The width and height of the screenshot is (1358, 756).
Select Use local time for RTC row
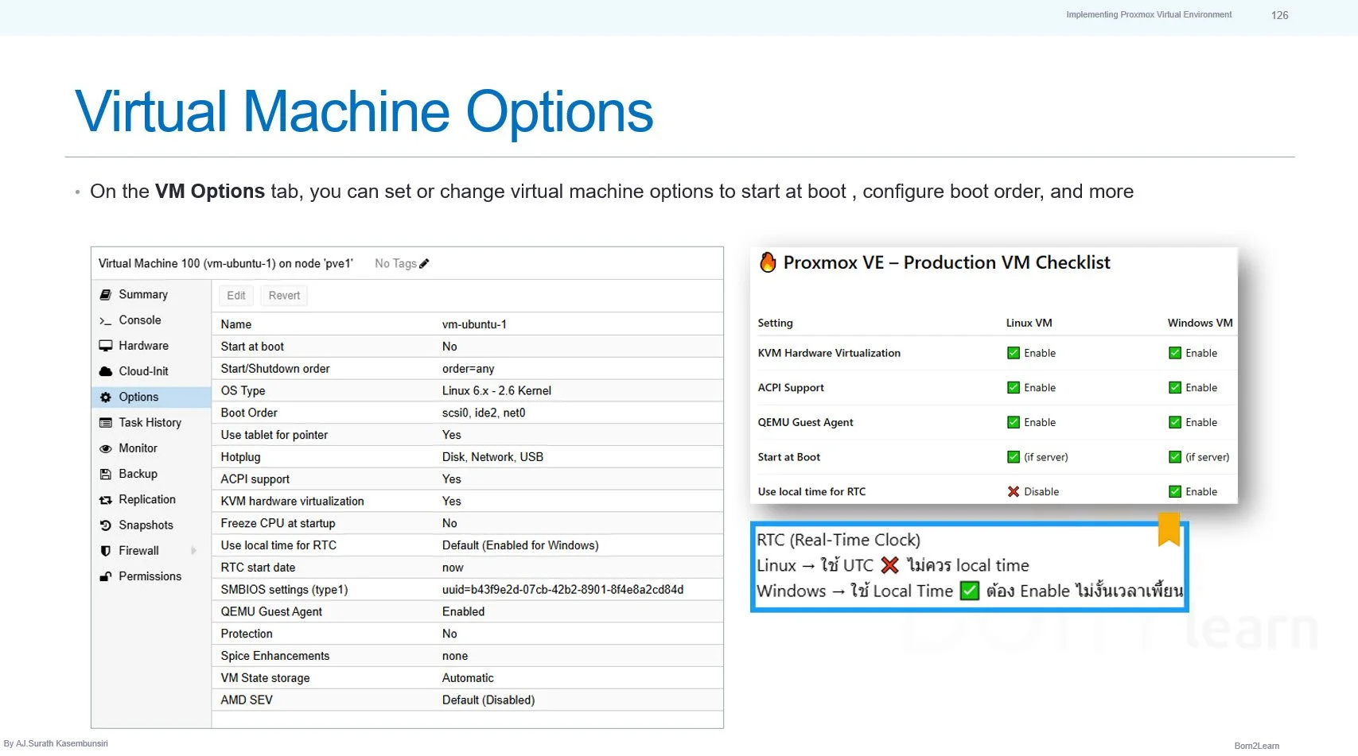(468, 545)
